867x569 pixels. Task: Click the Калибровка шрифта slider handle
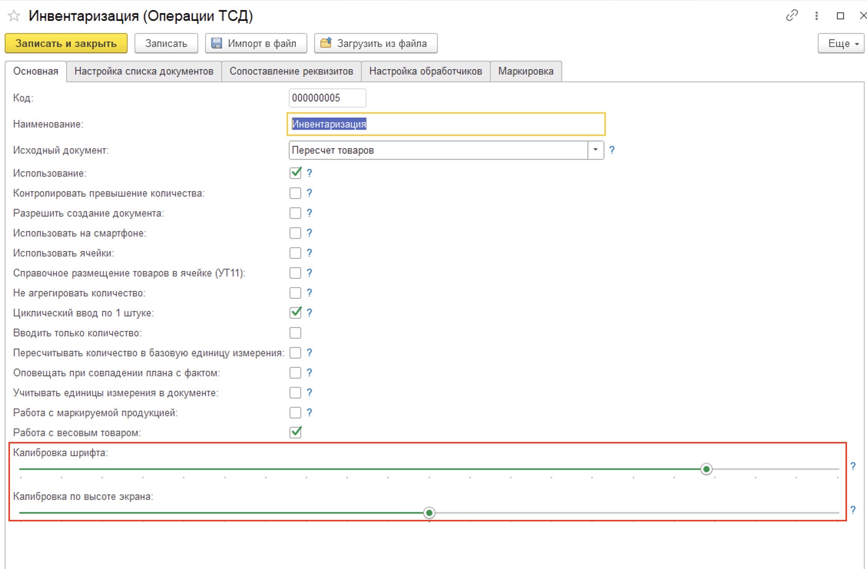(706, 469)
